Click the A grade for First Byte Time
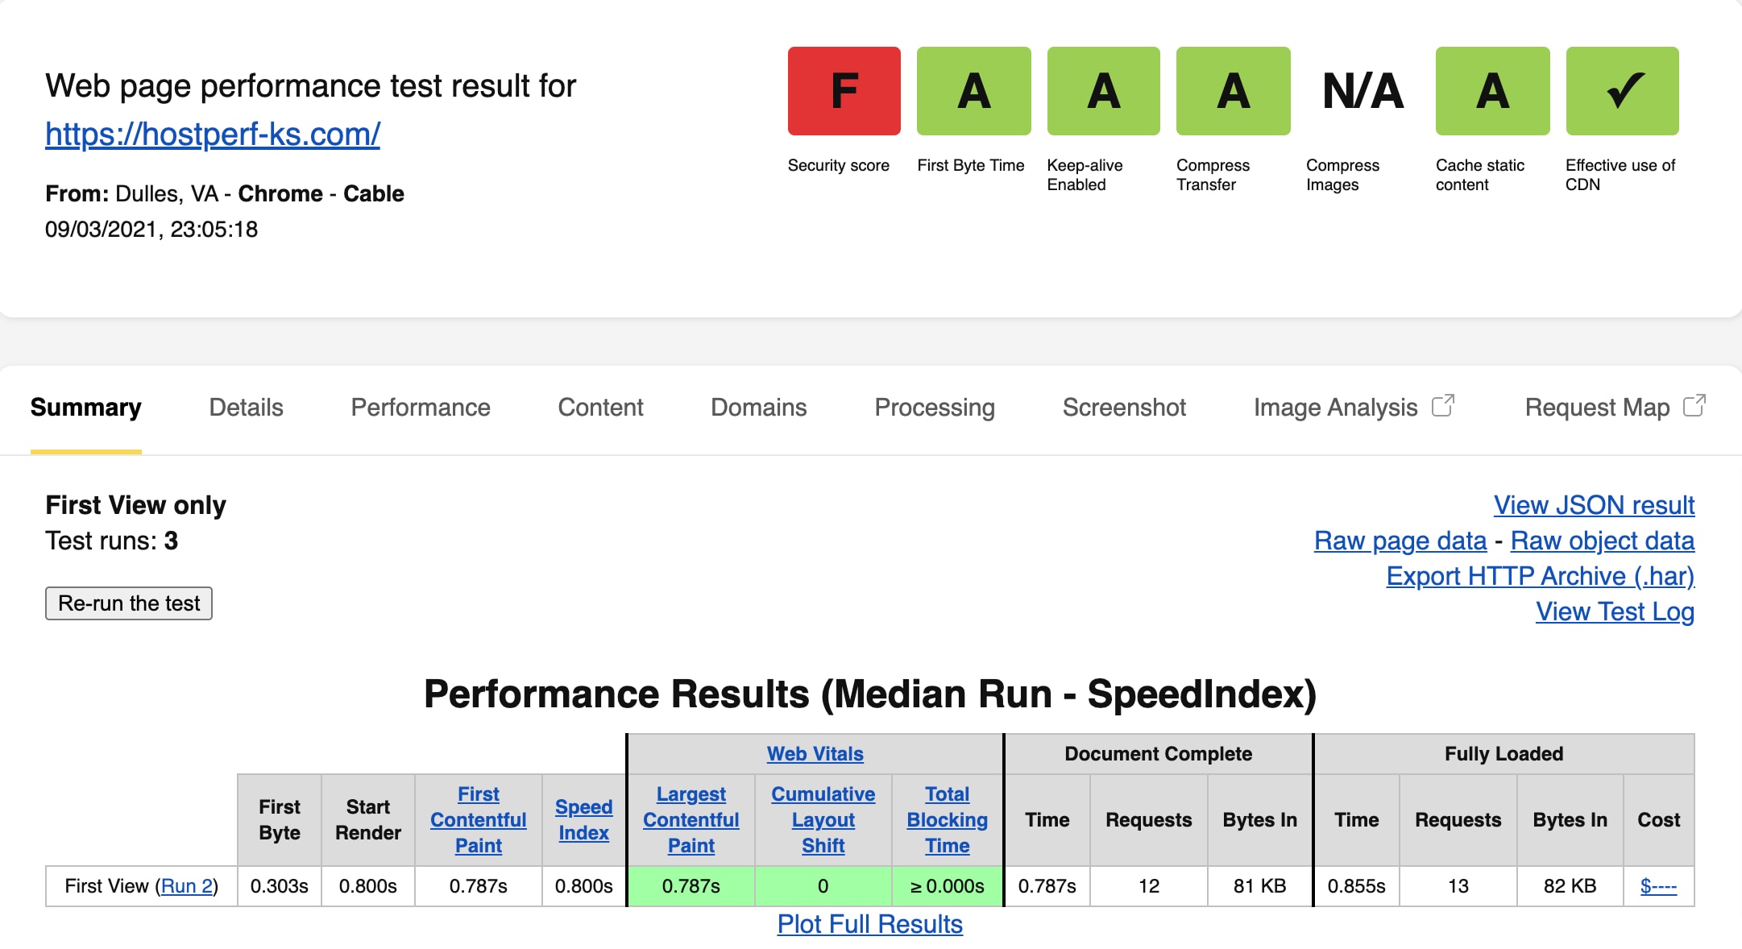Screen dimensions: 1742x949 pyautogui.click(x=973, y=91)
